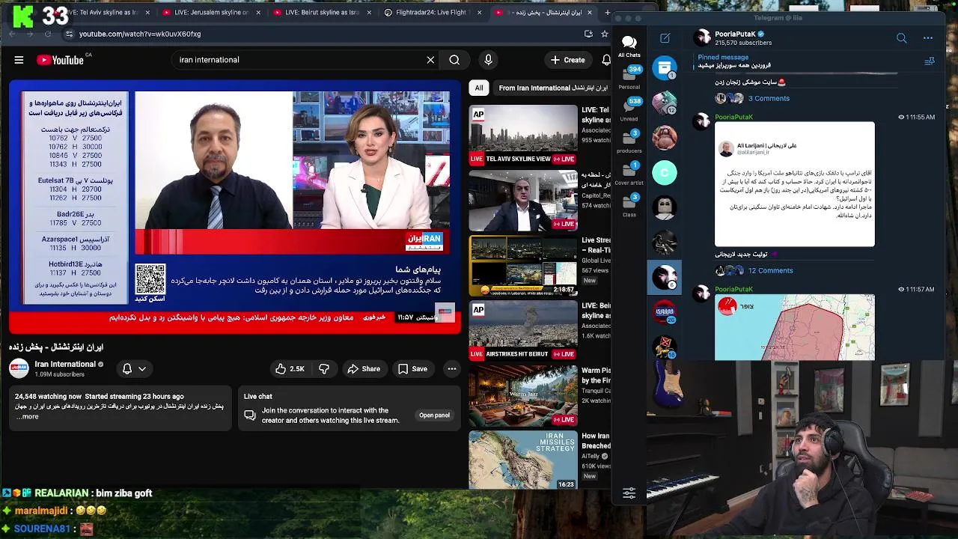958x539 pixels.
Task: Go to the YouTube home logo
Action: coord(61,60)
